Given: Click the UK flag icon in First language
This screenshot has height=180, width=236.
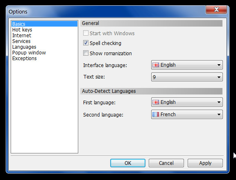Looking at the screenshot, I should pyautogui.click(x=156, y=102).
